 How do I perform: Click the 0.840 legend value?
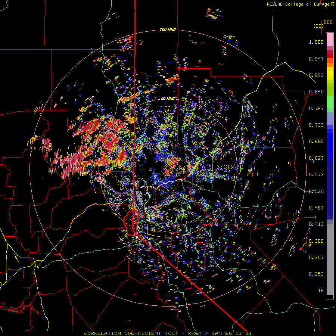pos(316,92)
